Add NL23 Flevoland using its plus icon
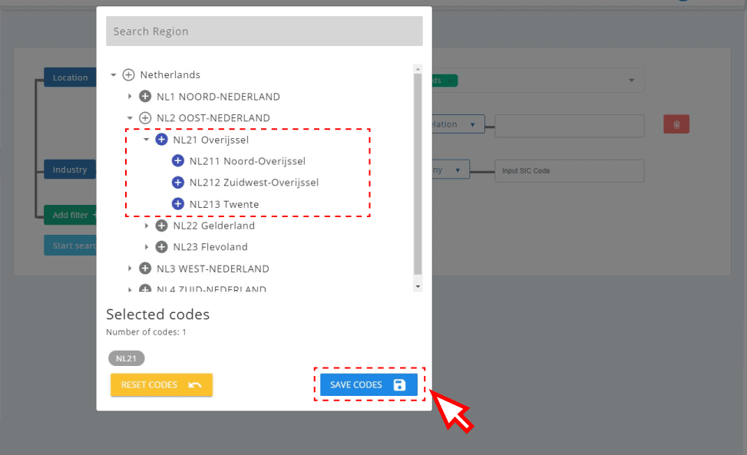This screenshot has height=455, width=747. tap(161, 247)
